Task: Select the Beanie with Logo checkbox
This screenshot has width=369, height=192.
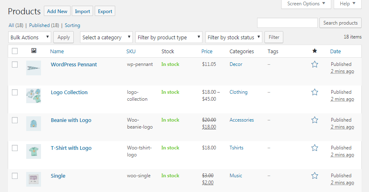Action: [x=15, y=120]
